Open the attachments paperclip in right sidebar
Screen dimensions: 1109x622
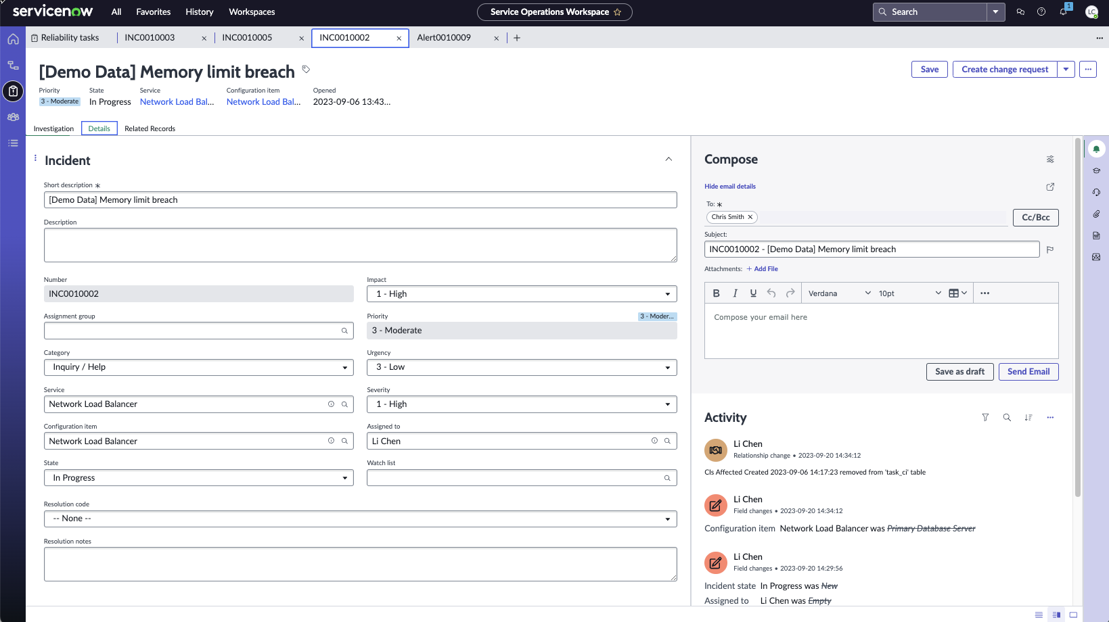(x=1096, y=214)
